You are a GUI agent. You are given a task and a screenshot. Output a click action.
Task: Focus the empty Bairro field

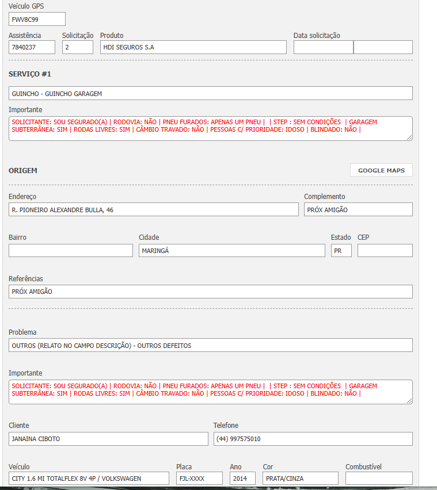pos(70,251)
